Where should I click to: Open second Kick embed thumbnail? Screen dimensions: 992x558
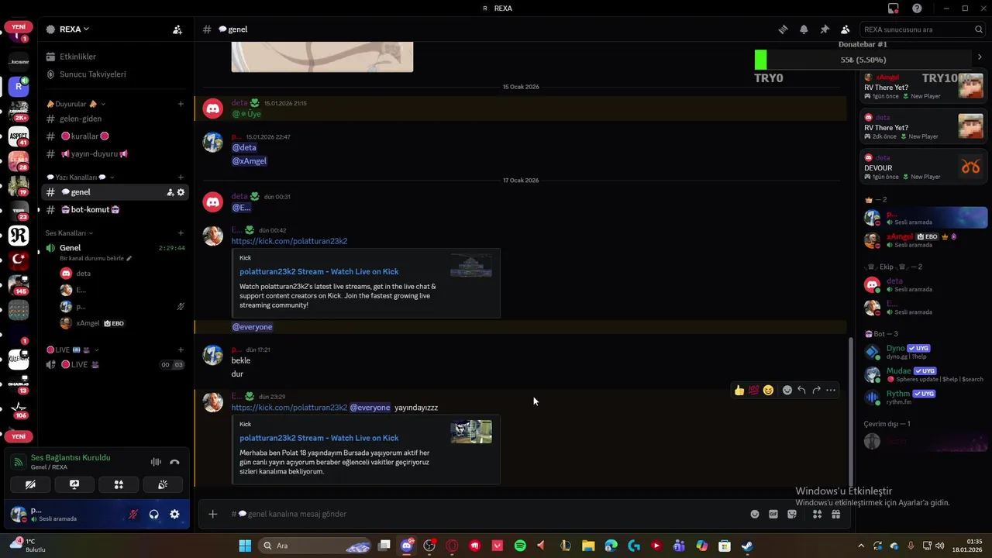tap(471, 432)
